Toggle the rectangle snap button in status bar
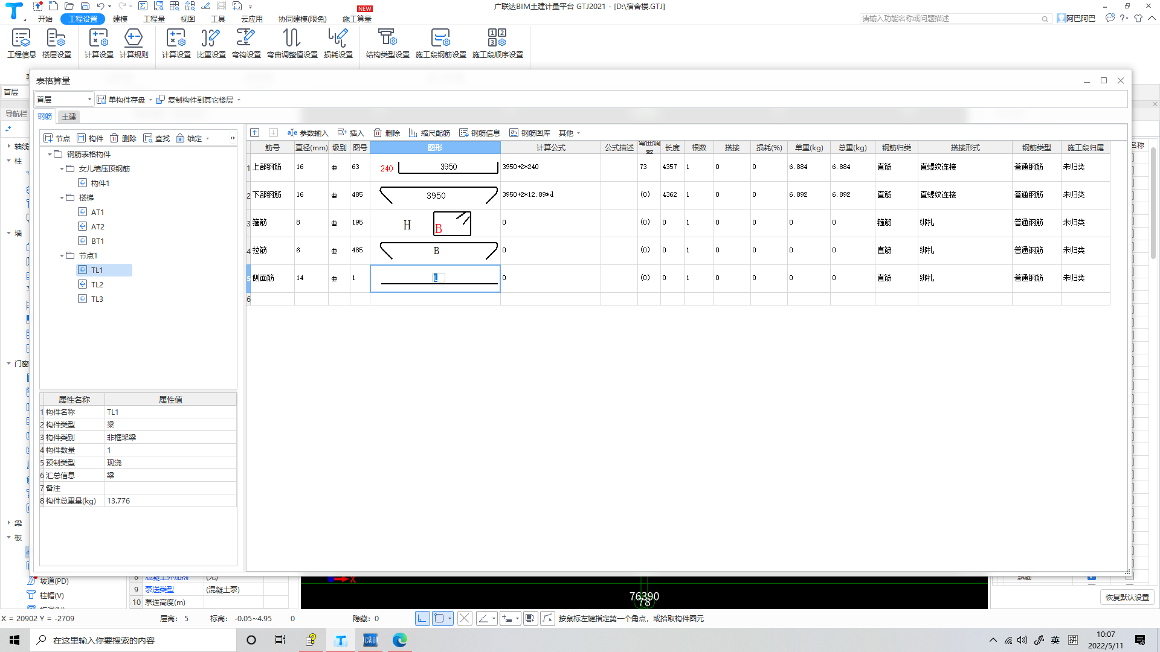 click(x=439, y=618)
